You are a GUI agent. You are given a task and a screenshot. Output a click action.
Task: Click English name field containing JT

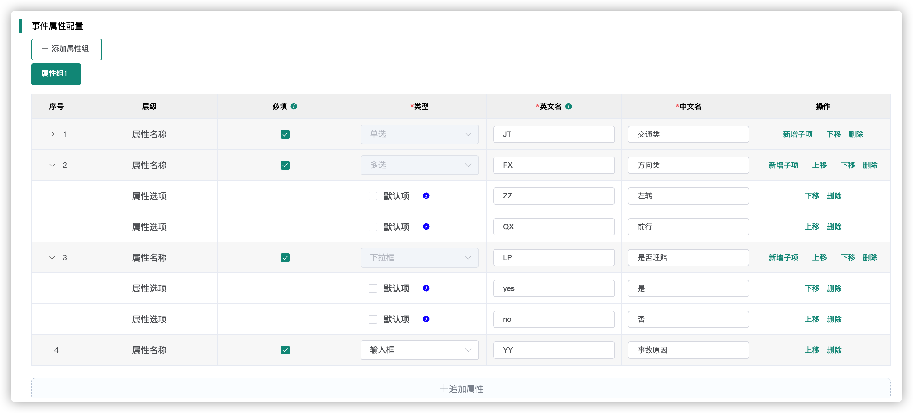click(x=554, y=134)
